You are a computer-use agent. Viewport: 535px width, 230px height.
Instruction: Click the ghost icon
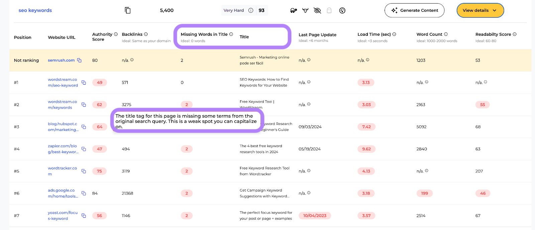[x=329, y=10]
